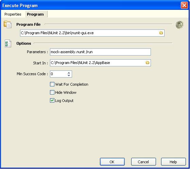
Task: Increase the Min Success Code value
Action: point(69,73)
